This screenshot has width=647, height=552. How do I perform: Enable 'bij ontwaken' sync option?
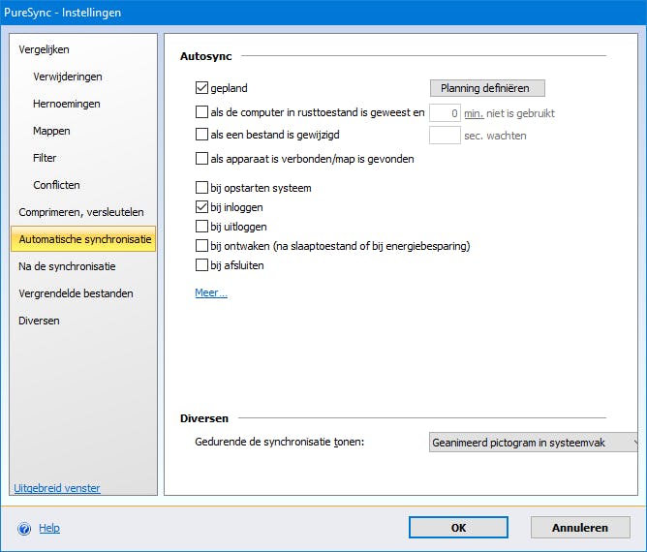[201, 245]
